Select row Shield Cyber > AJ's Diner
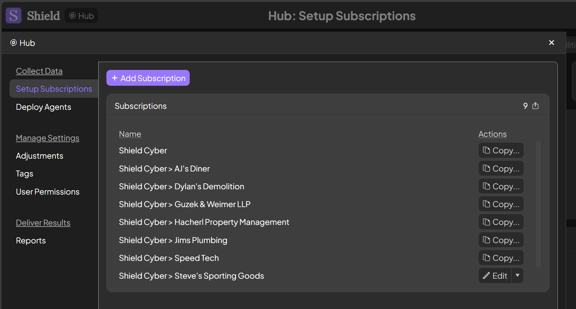Image resolution: width=576 pixels, height=309 pixels. coord(164,169)
